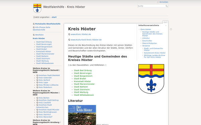
Task: Open Kreisfreie Stadt Bielefeld link
Action: [x=49, y=75]
